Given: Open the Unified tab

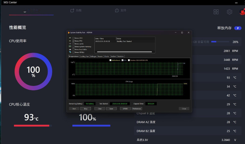Looking at the screenshot, I should click(x=113, y=56).
